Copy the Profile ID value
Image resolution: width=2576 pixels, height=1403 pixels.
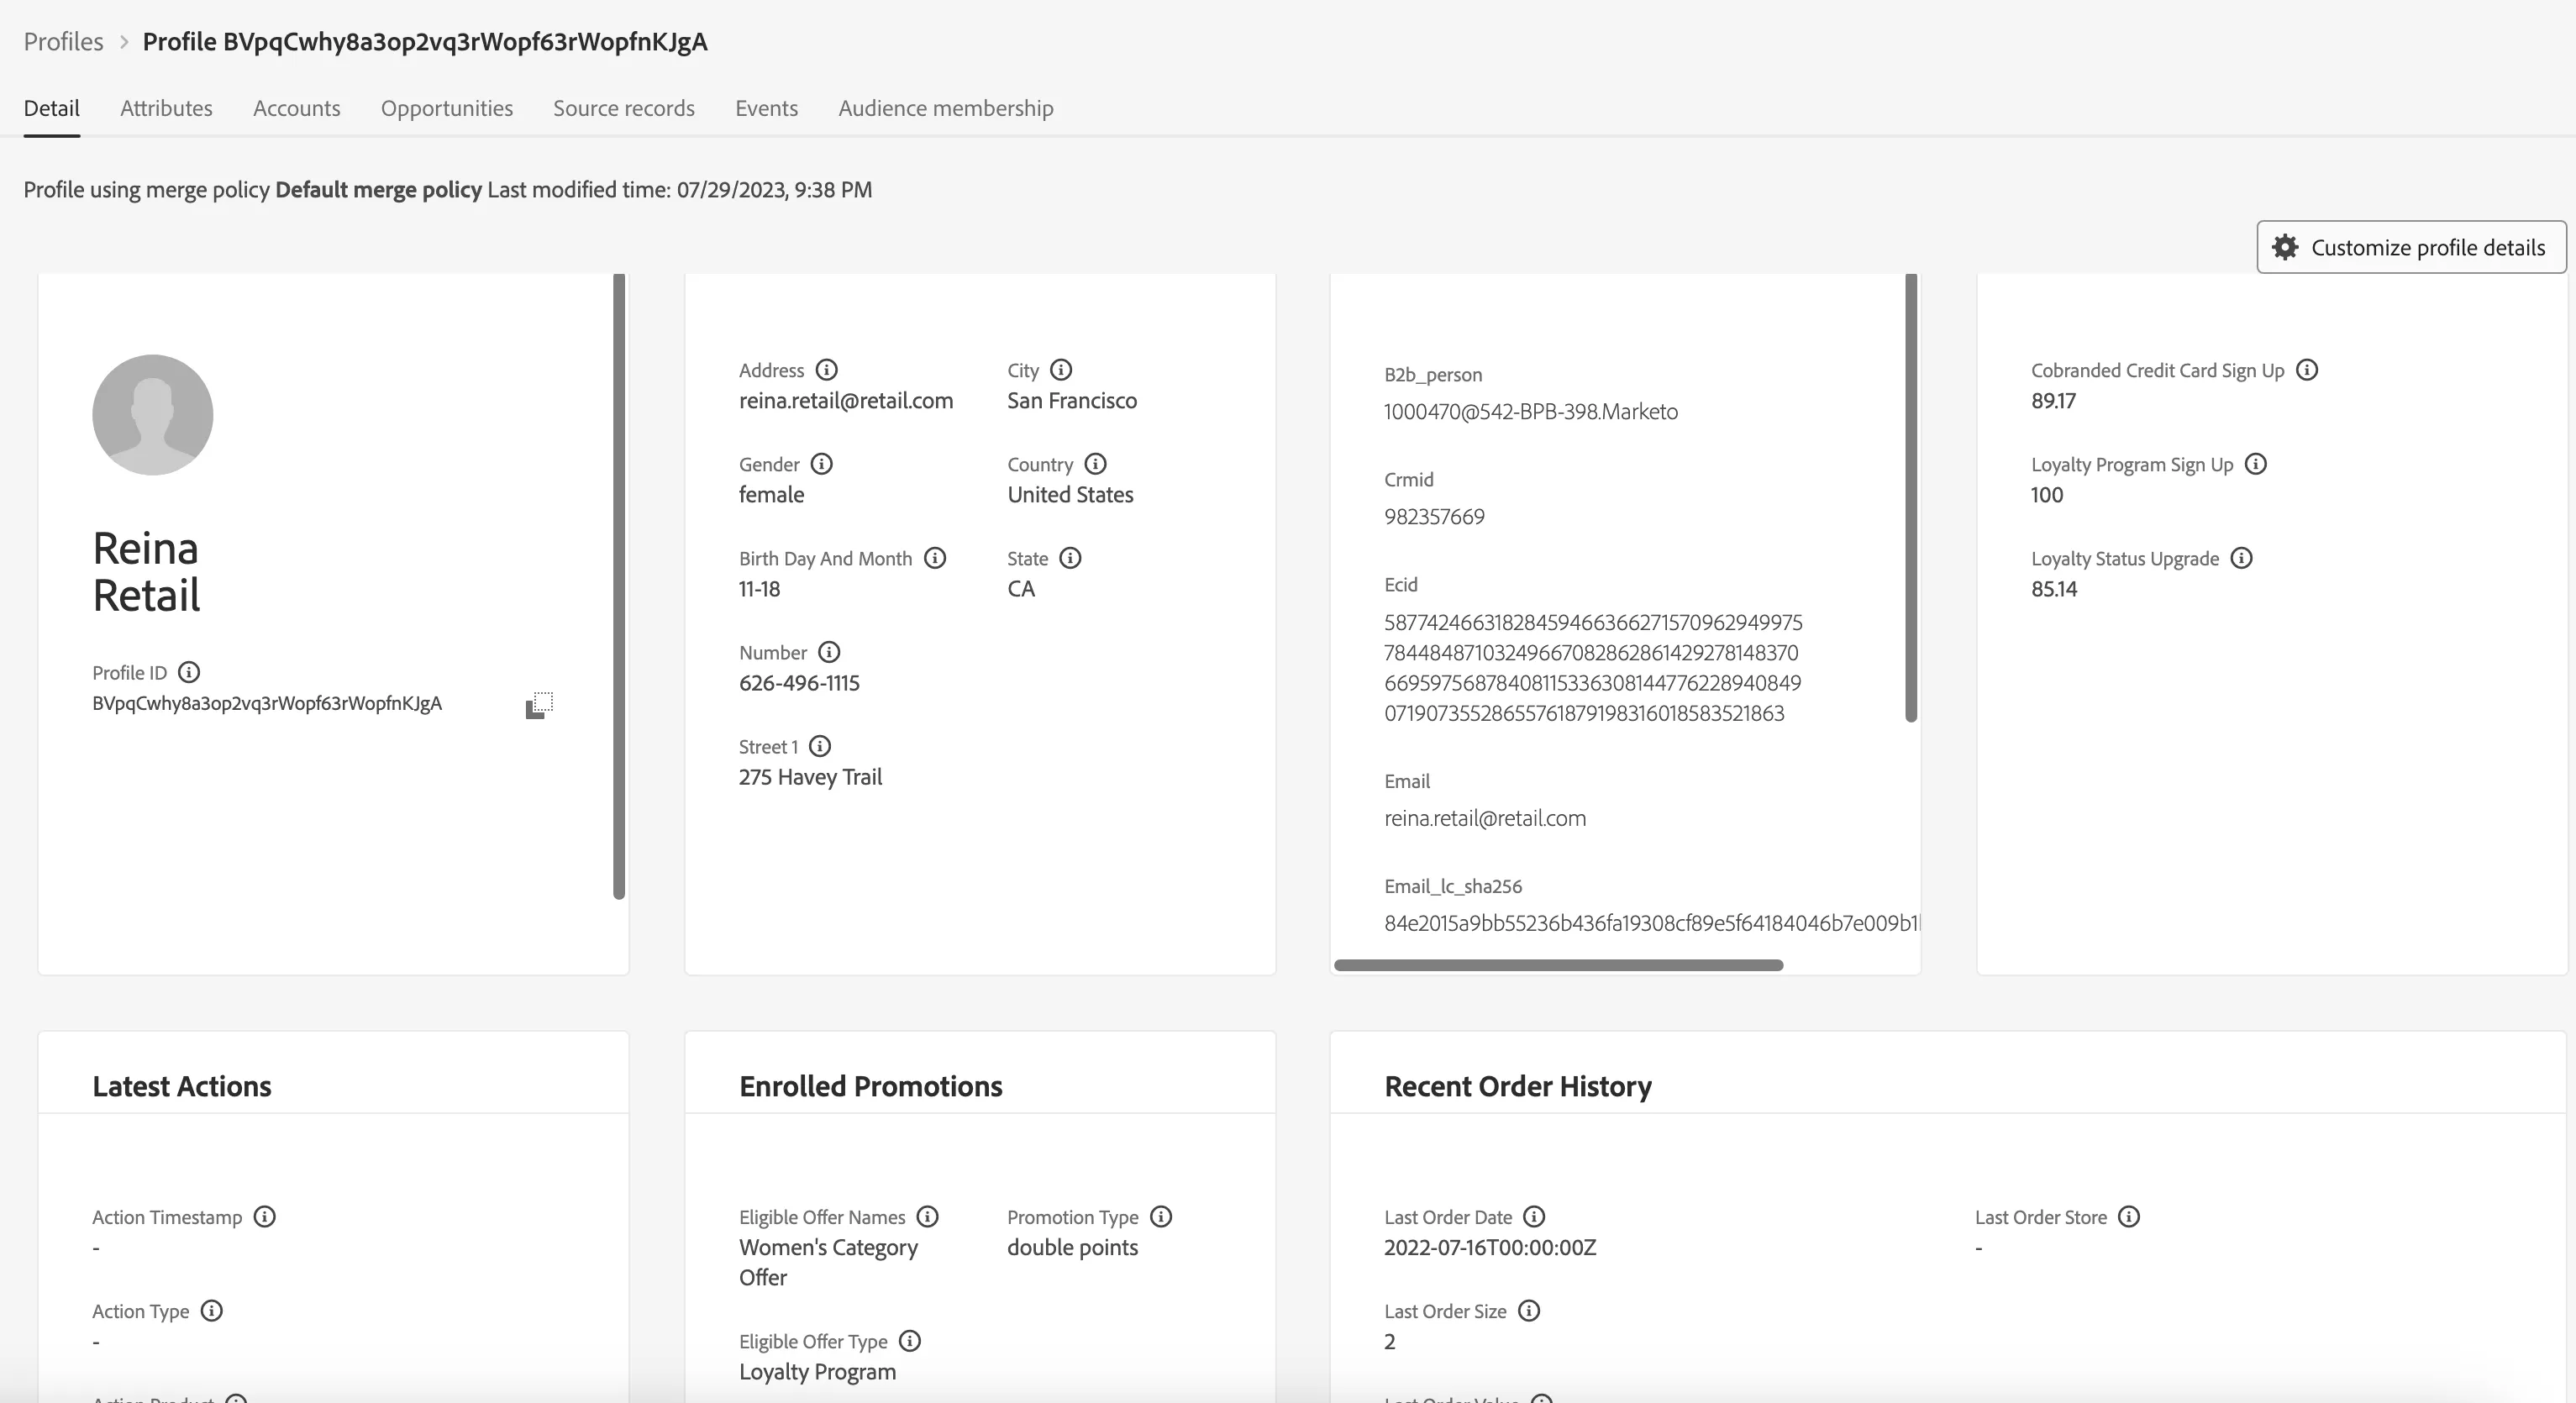click(539, 705)
